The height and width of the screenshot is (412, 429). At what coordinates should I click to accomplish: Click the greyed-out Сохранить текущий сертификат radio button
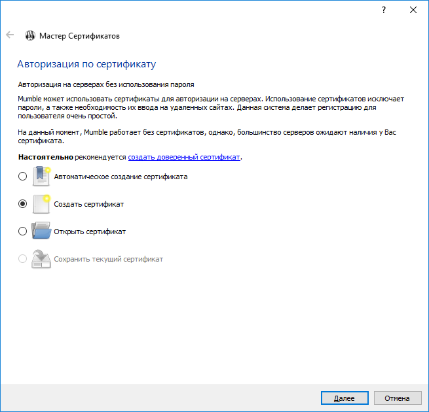point(23,259)
